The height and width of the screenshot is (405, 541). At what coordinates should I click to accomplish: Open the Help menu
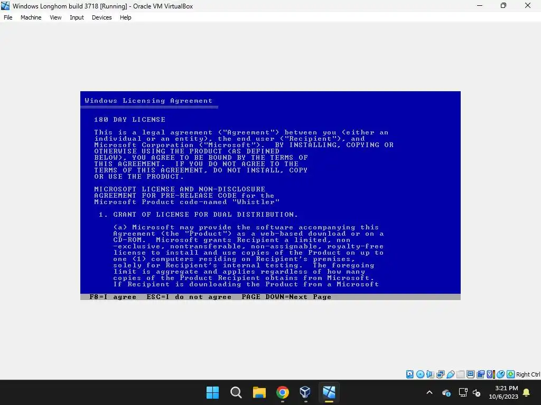tap(126, 17)
